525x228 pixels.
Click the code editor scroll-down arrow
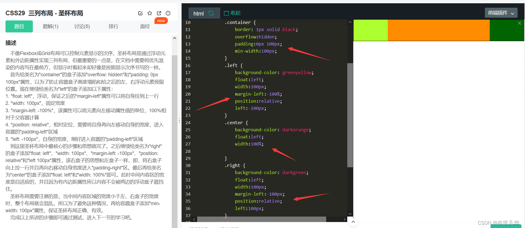(x=350, y=214)
